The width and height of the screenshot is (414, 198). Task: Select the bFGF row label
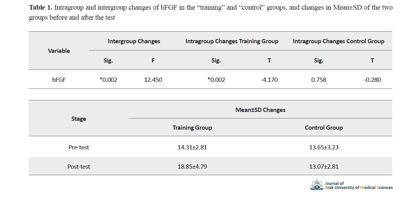[x=59, y=80]
